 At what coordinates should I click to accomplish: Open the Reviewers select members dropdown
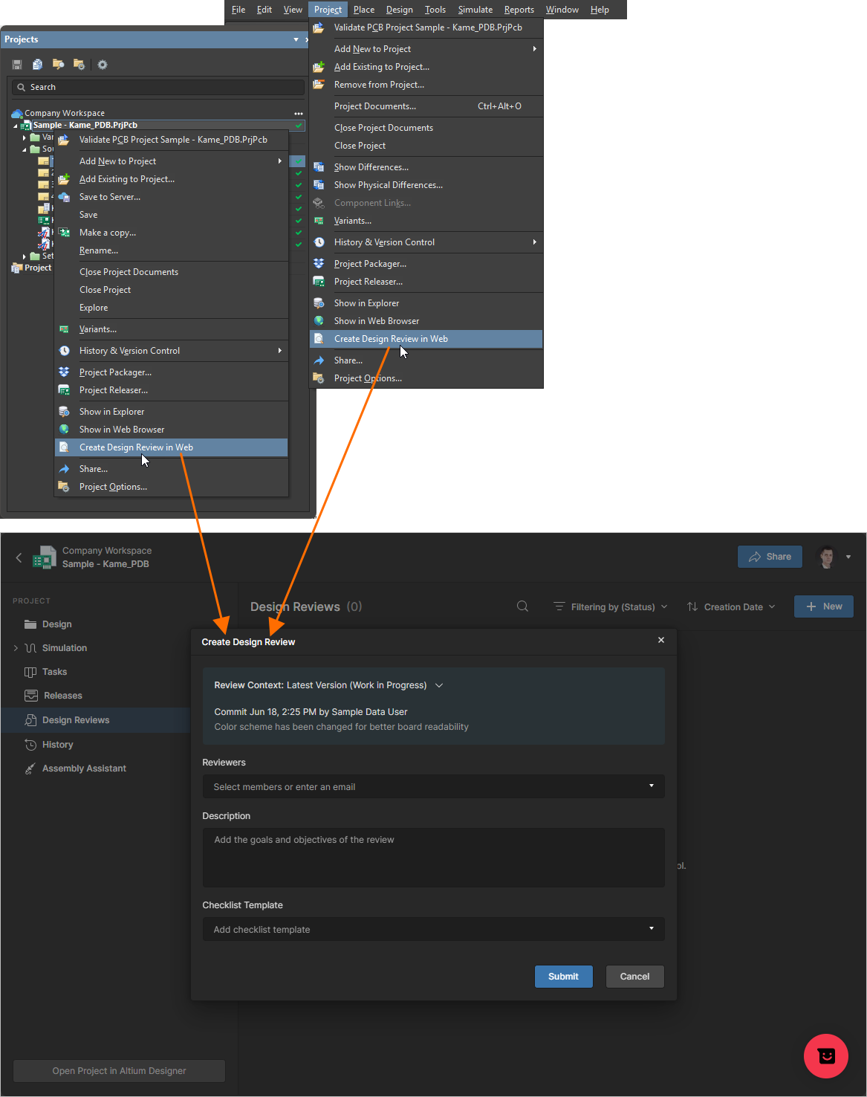433,786
